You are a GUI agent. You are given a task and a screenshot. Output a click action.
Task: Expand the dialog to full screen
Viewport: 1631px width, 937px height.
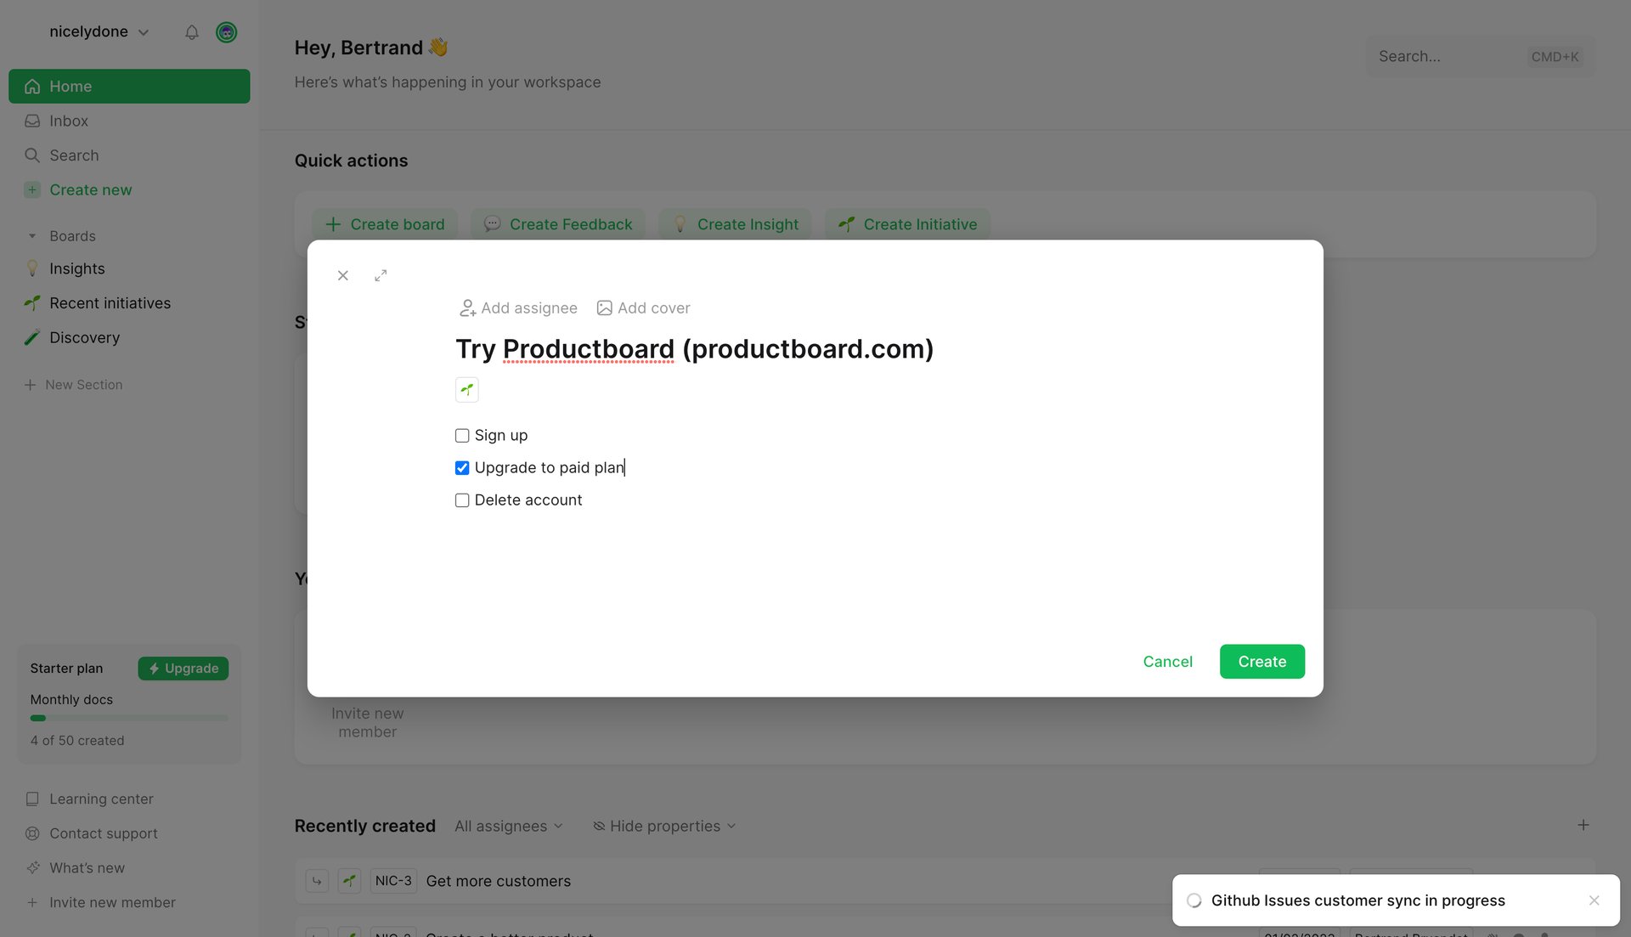(381, 275)
